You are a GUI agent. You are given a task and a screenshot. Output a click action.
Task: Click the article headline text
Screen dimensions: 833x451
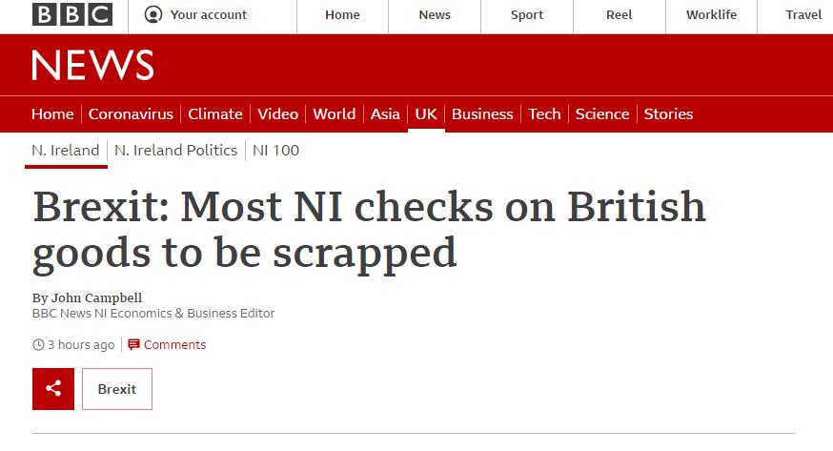(x=369, y=230)
